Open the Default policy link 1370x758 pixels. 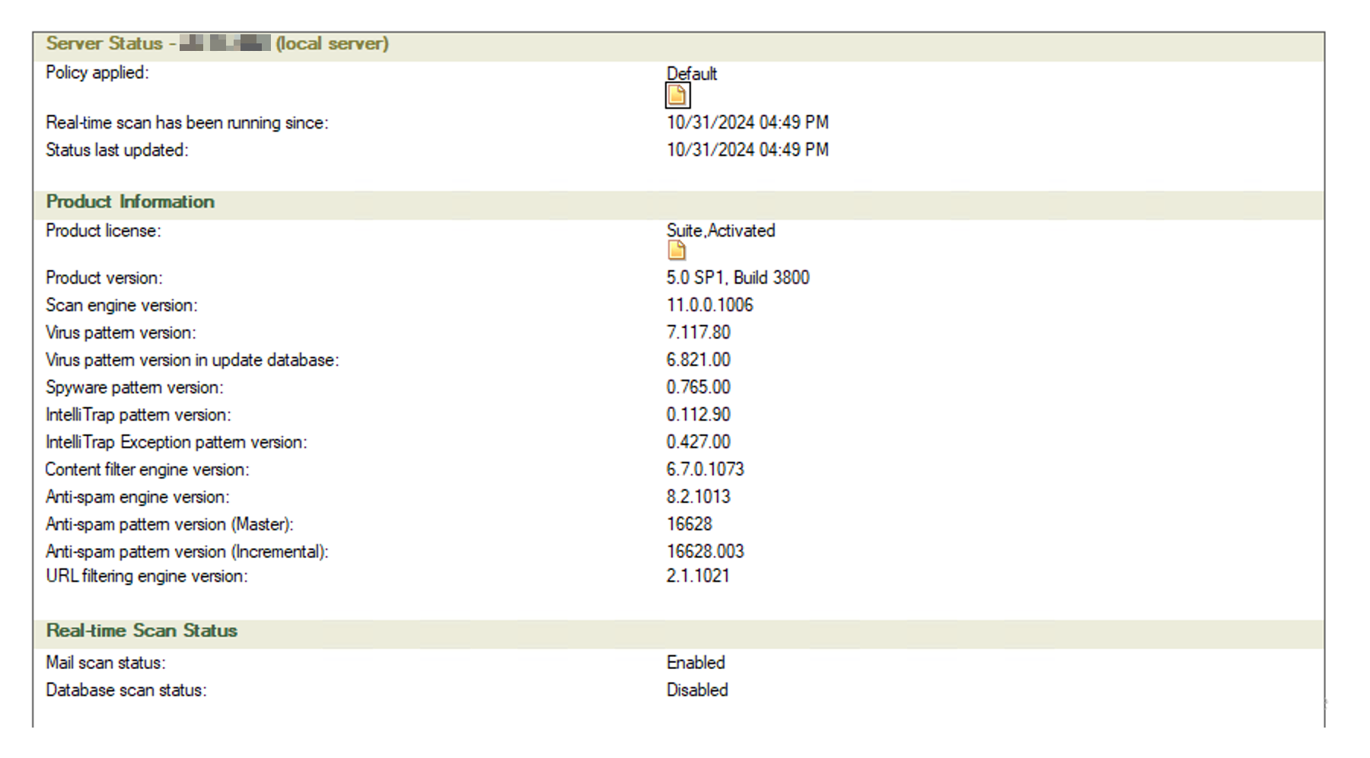click(x=691, y=74)
